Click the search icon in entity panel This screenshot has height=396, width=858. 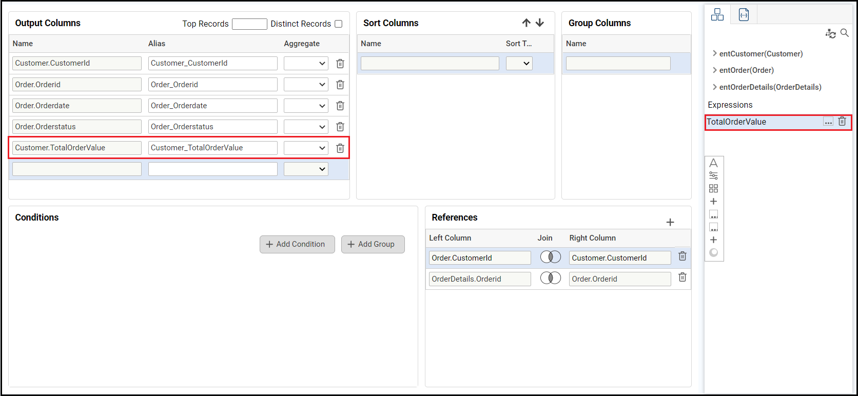click(844, 33)
